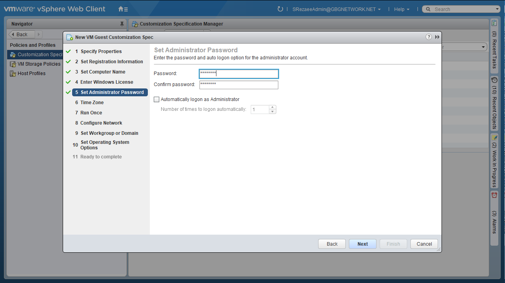The image size is (505, 283).
Task: Click the Next button
Action: (362, 244)
